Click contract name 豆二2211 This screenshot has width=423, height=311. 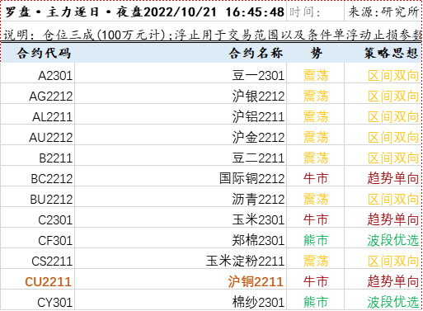[x=258, y=158]
